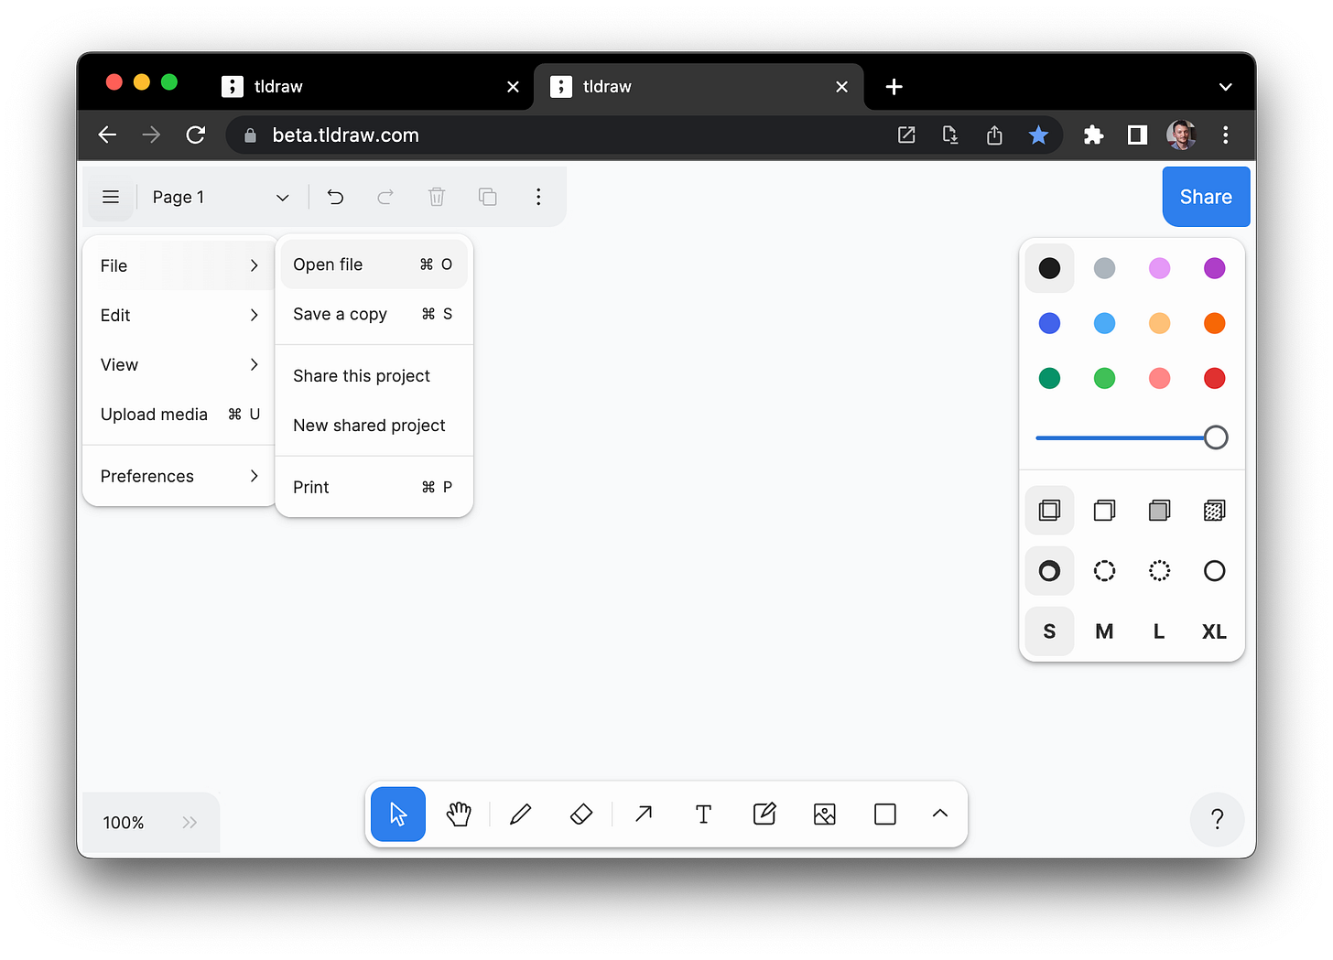Go back in browser history
Viewport: 1333px width, 960px height.
point(107,135)
